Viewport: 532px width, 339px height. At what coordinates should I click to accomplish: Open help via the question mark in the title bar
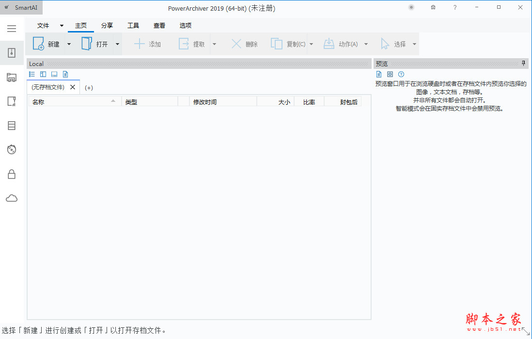pyautogui.click(x=455, y=7)
